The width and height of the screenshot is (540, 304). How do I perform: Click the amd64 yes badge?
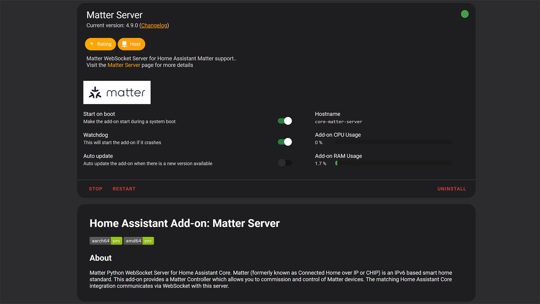(139, 241)
